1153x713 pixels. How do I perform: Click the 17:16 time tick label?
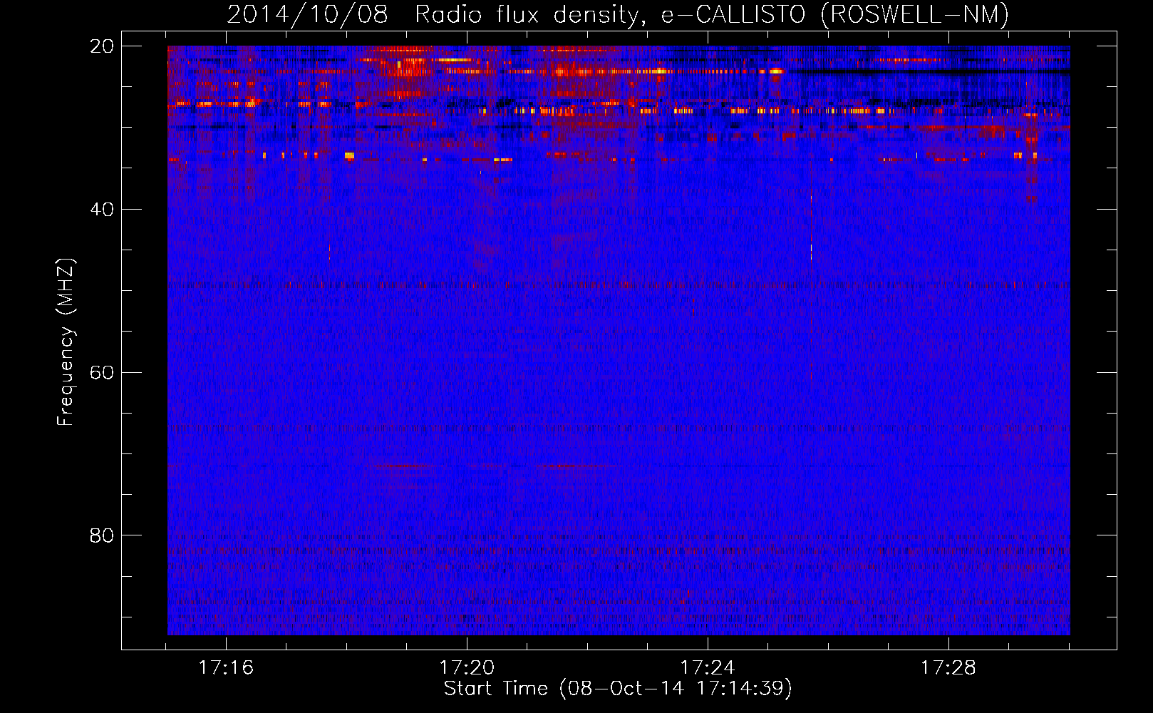(x=226, y=668)
